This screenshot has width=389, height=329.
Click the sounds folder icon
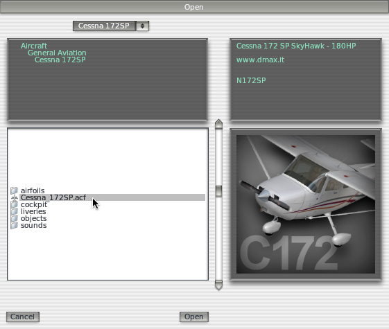tap(14, 225)
